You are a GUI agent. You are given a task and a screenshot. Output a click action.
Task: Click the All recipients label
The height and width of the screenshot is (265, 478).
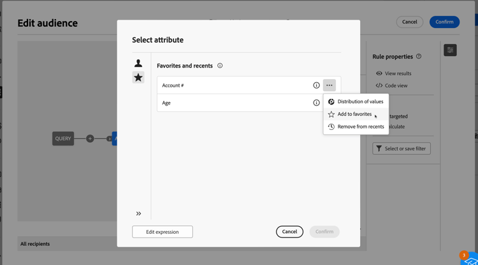[x=35, y=244]
